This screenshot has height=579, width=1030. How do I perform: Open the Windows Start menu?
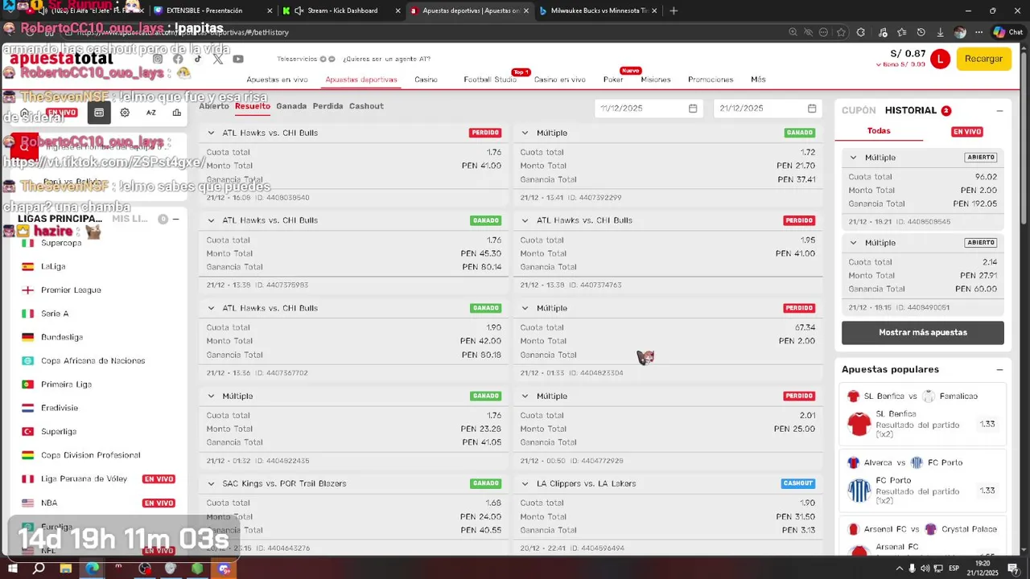pos(13,569)
